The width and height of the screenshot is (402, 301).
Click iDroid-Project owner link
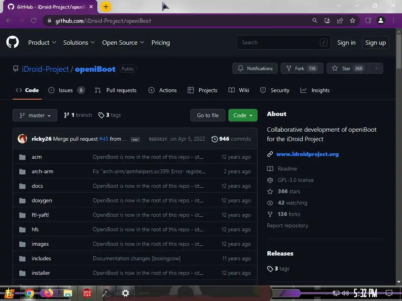tap(46, 69)
